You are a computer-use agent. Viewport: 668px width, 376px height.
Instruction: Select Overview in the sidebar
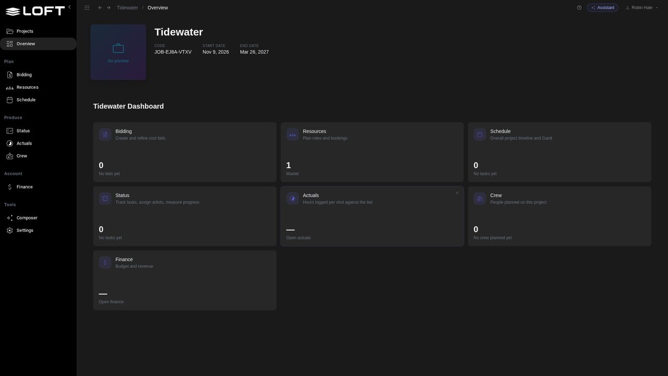tap(38, 44)
